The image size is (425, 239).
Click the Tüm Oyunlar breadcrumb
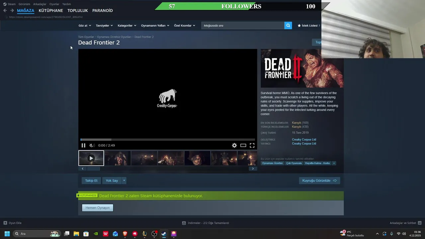point(86,37)
